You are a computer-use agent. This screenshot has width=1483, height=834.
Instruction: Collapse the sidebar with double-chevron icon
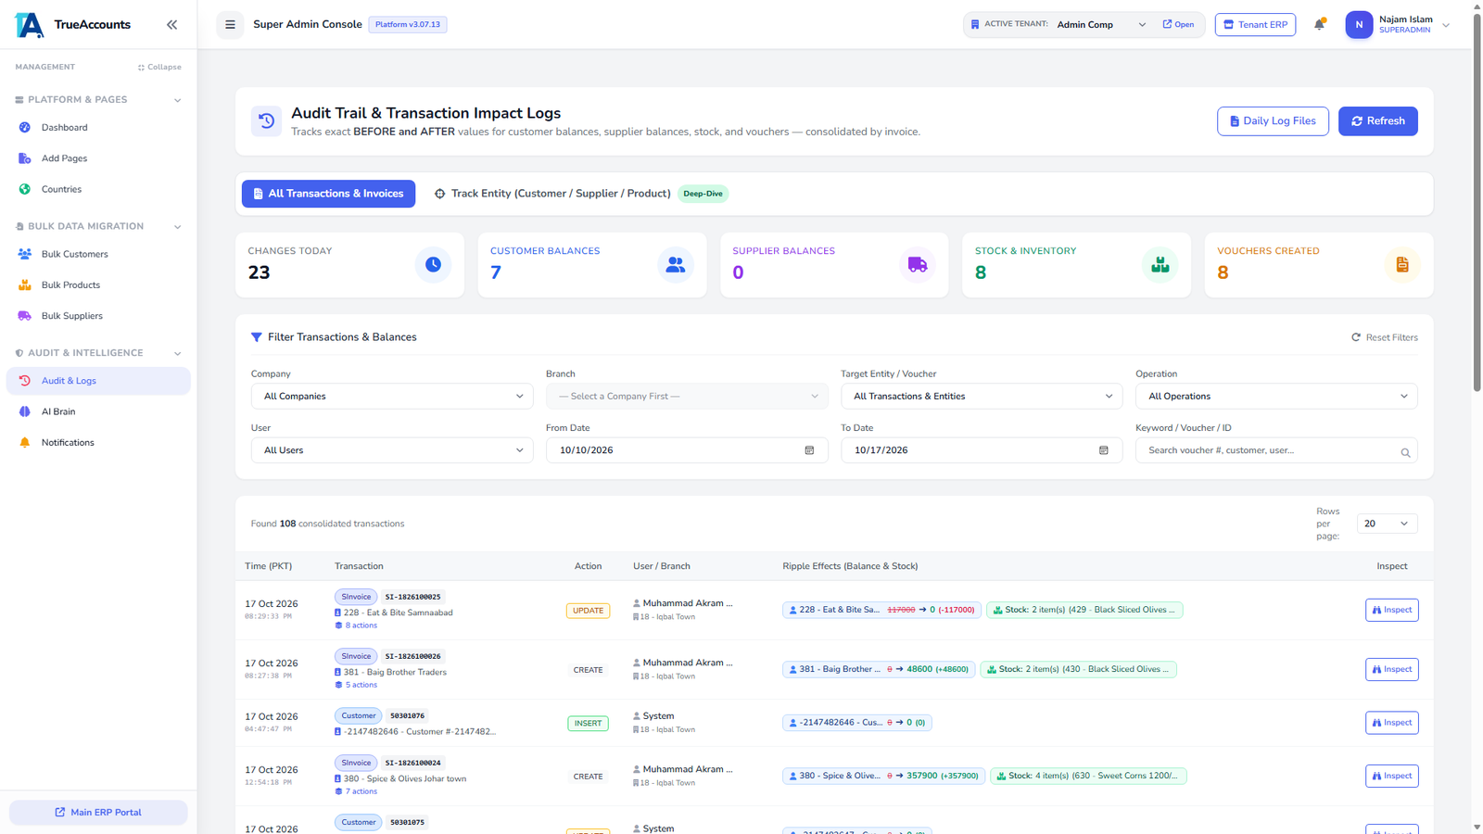tap(171, 25)
